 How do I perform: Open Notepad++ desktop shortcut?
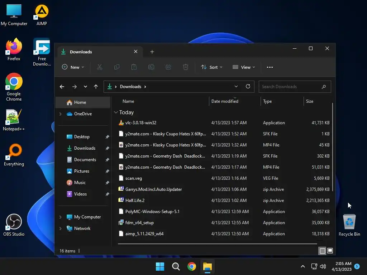click(x=14, y=120)
